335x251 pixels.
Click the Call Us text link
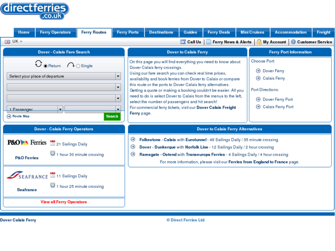coord(194,42)
